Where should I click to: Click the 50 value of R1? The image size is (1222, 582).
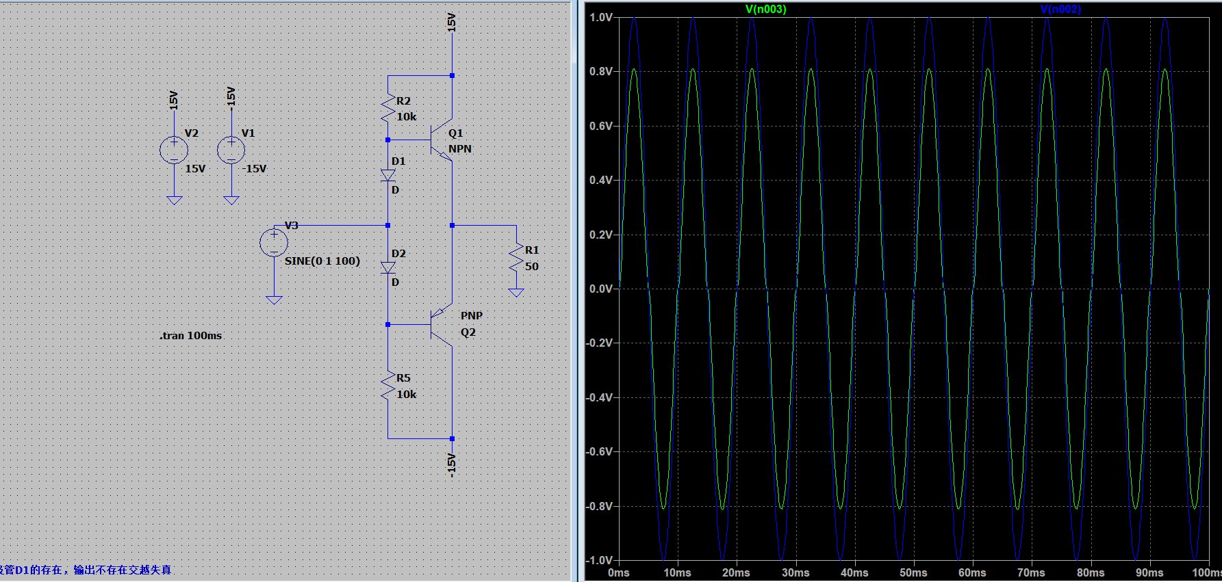click(532, 266)
